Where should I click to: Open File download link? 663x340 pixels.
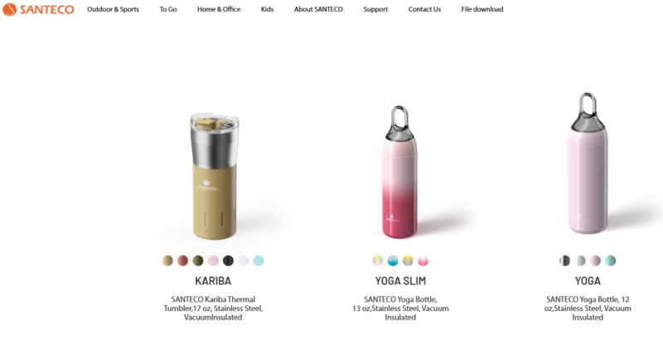coord(482,9)
